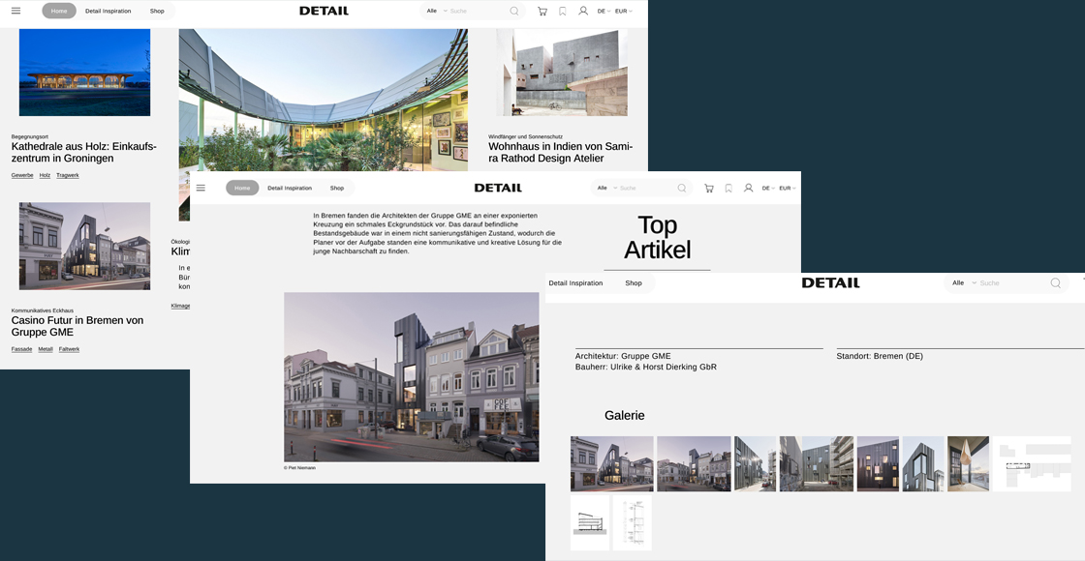Select the Home tab in the topmost header
Image resolution: width=1085 pixels, height=561 pixels.
tap(59, 11)
